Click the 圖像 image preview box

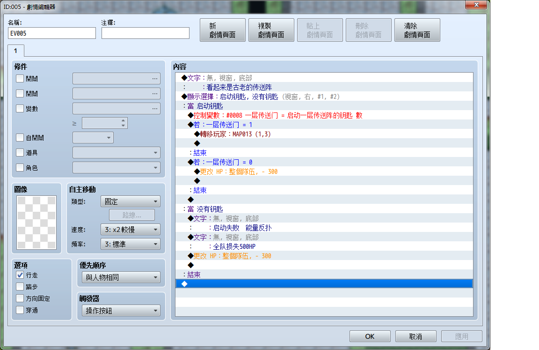36,222
